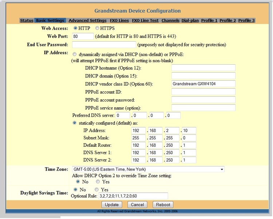Image resolution: width=273 pixels, height=219 pixels.
Task: Click the DHCP vendor class ID field
Action: tap(203, 84)
